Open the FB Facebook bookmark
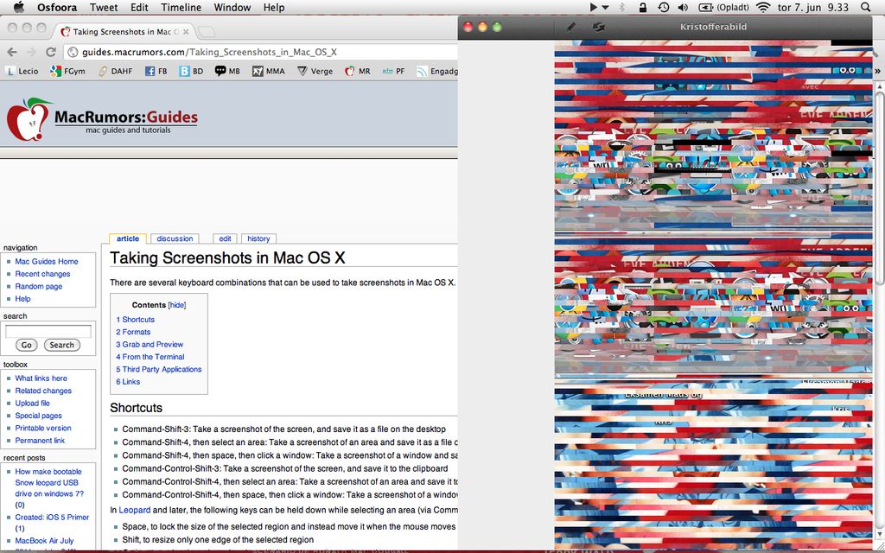Viewport: 885px width, 553px height. 156,71
